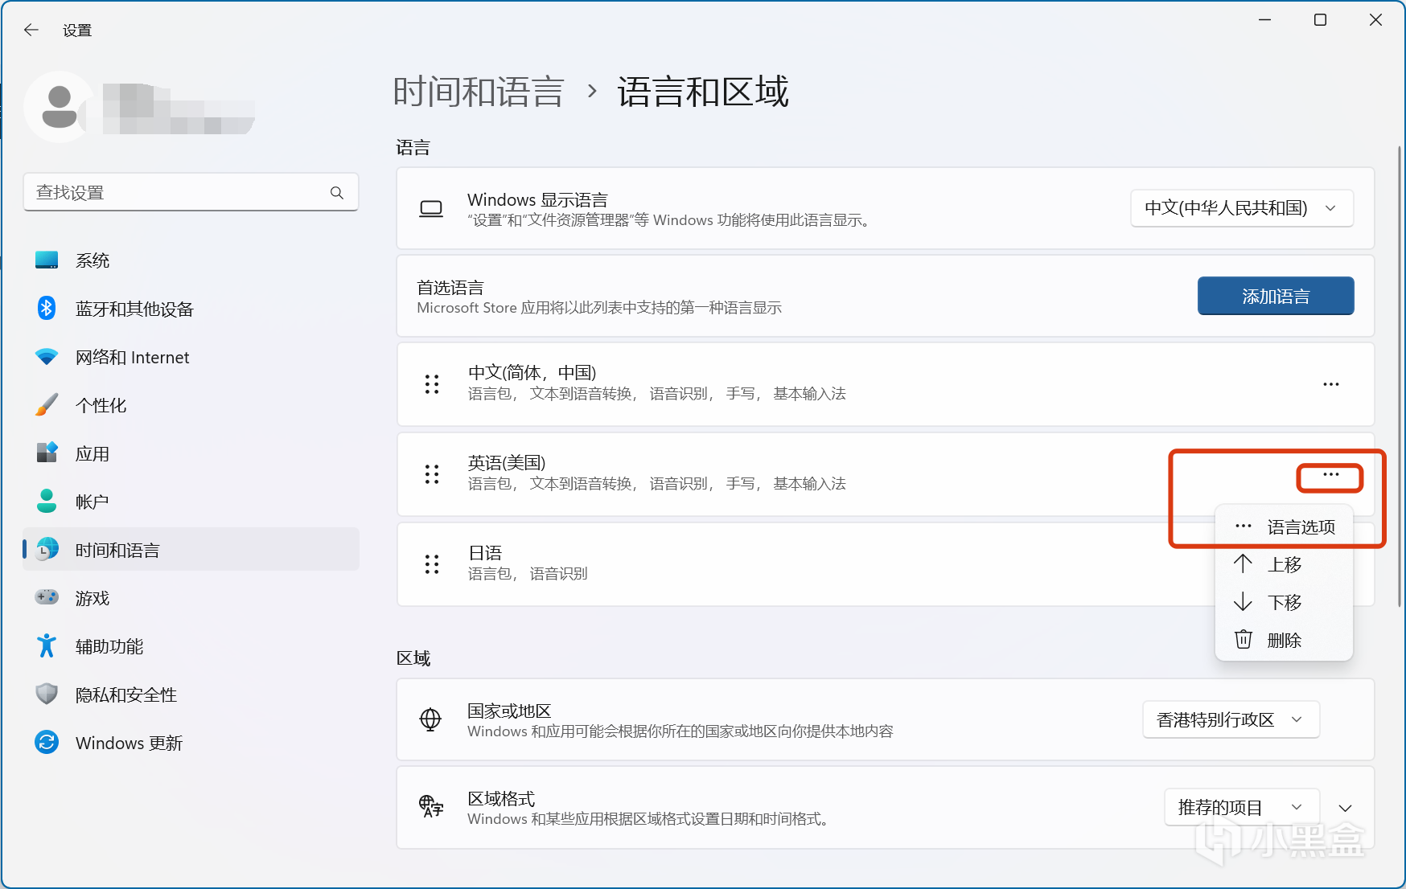
Task: Click the 中文(简体，中国) language row text
Action: pos(532,373)
